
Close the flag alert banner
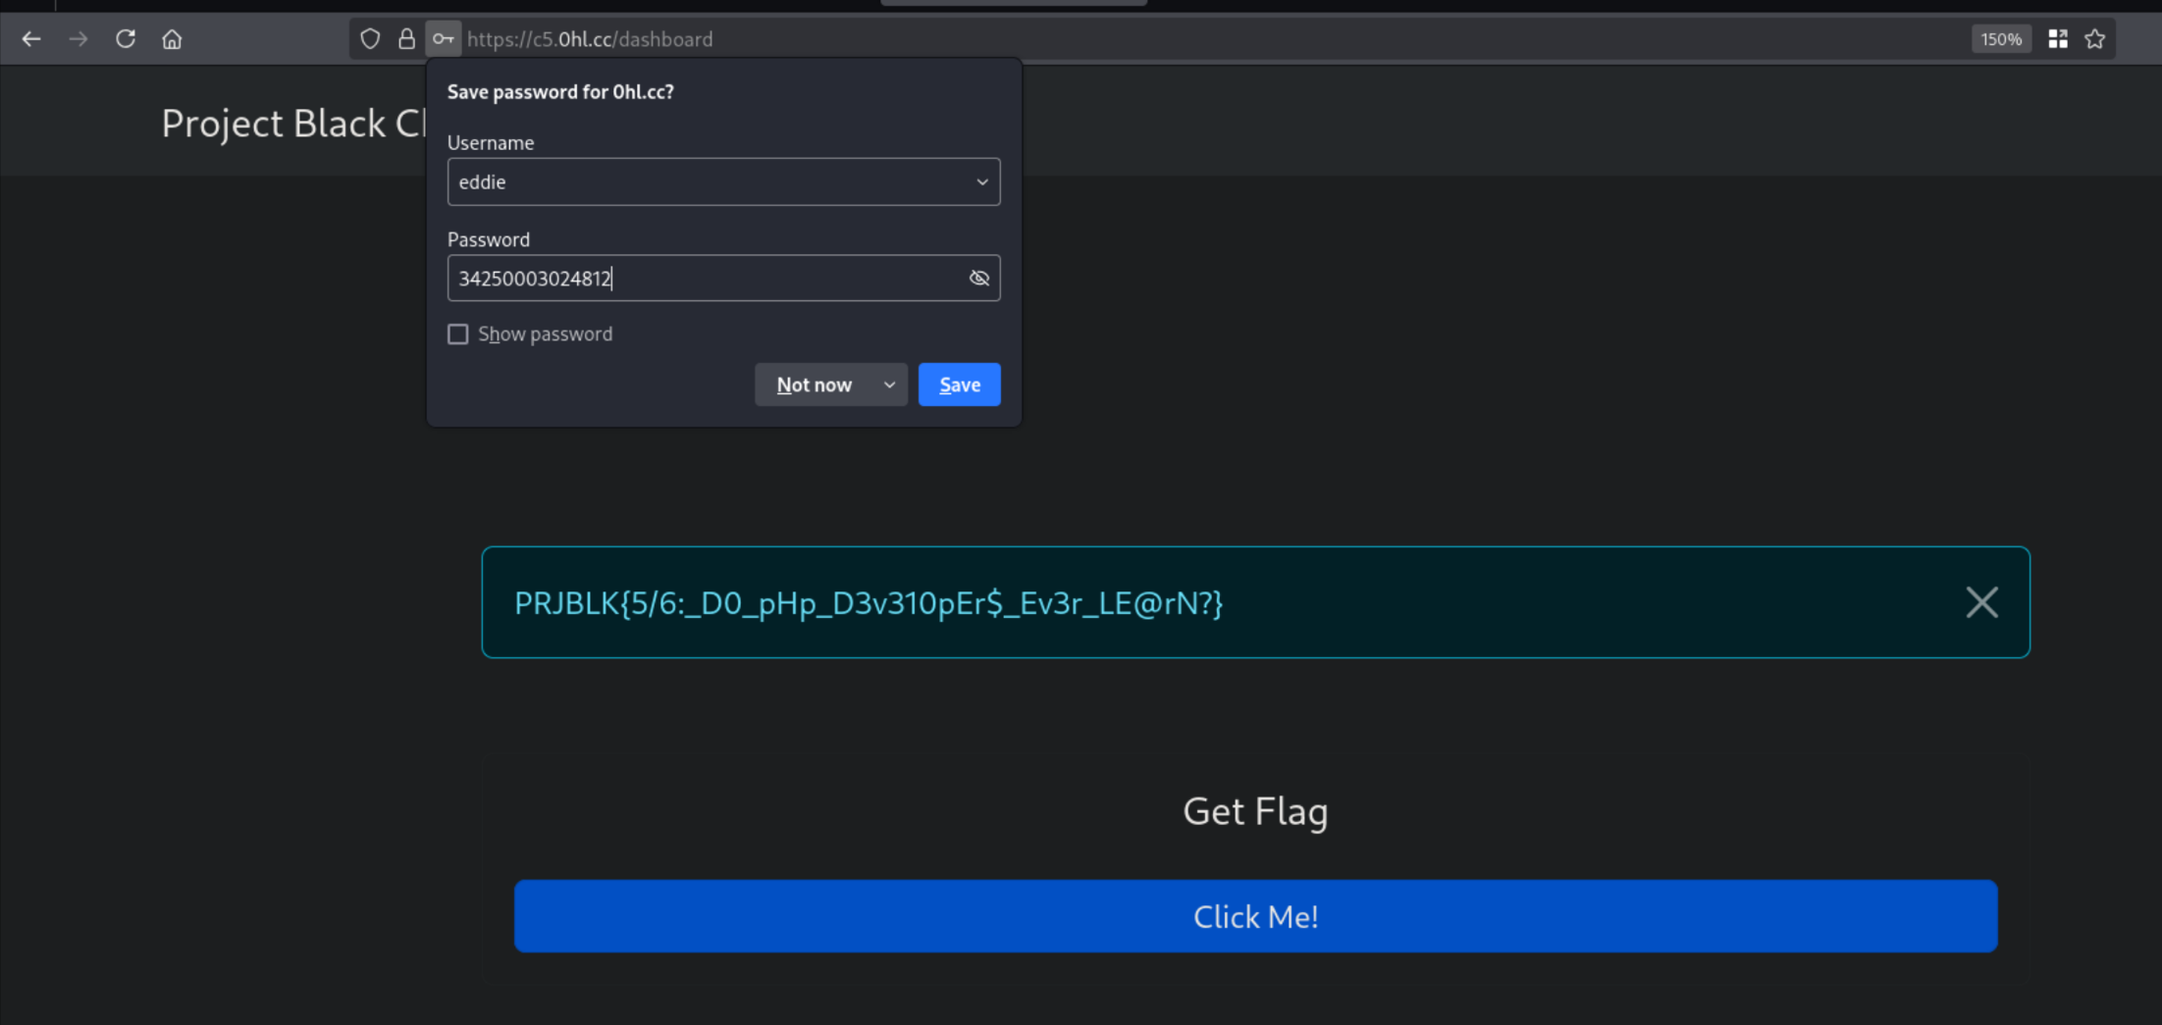1981,602
